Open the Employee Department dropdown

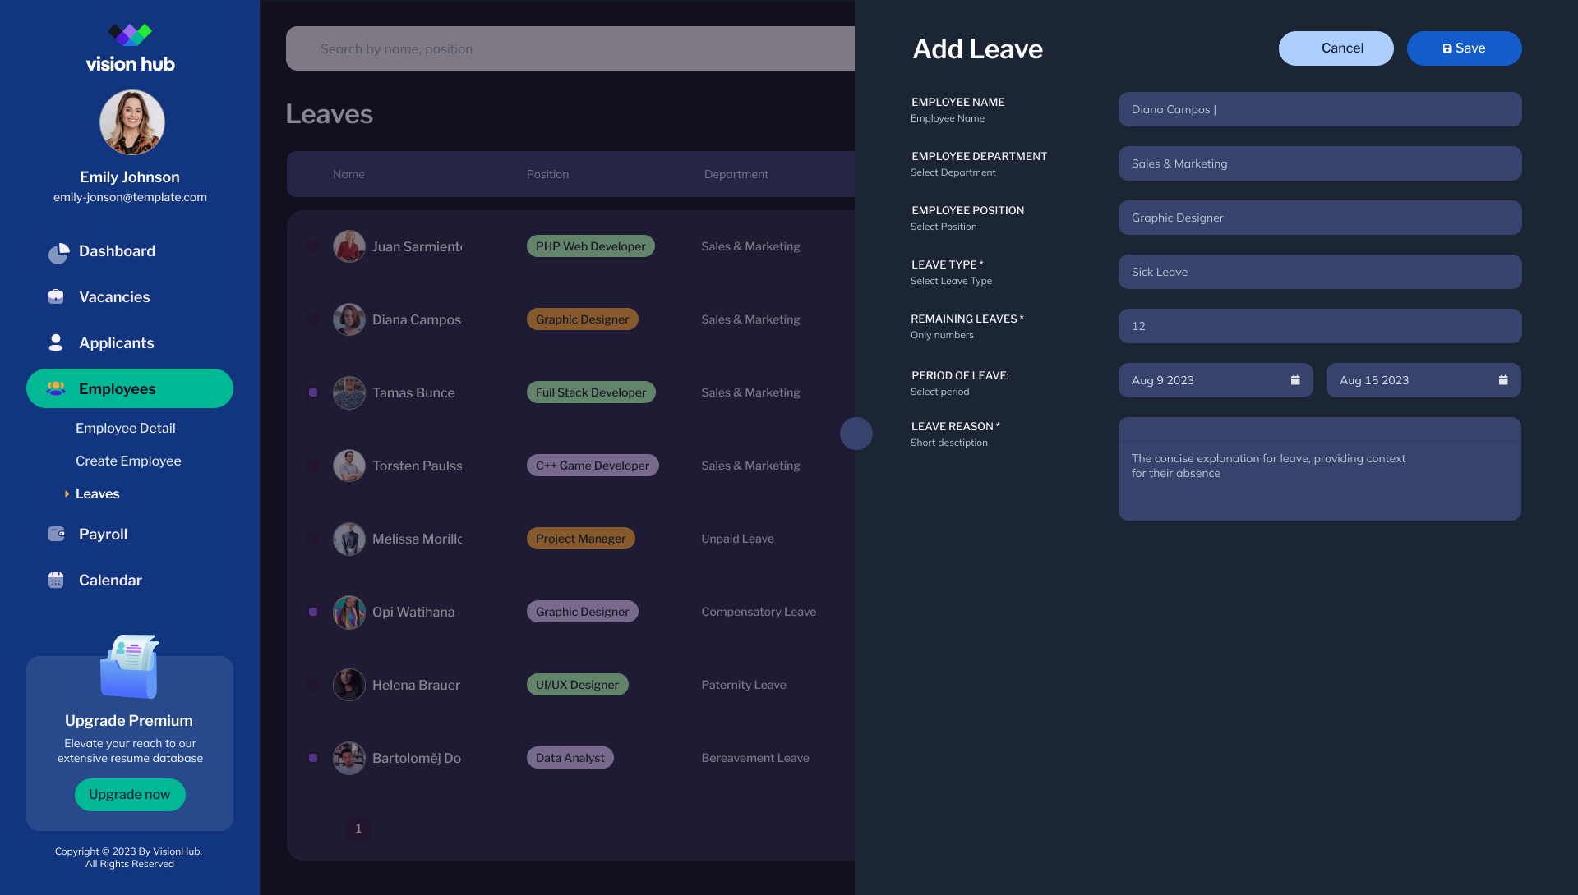1320,163
